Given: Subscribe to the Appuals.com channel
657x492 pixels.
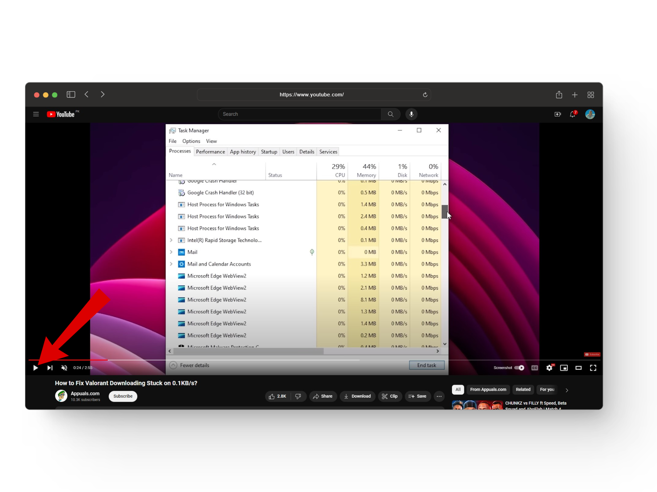Looking at the screenshot, I should [123, 396].
